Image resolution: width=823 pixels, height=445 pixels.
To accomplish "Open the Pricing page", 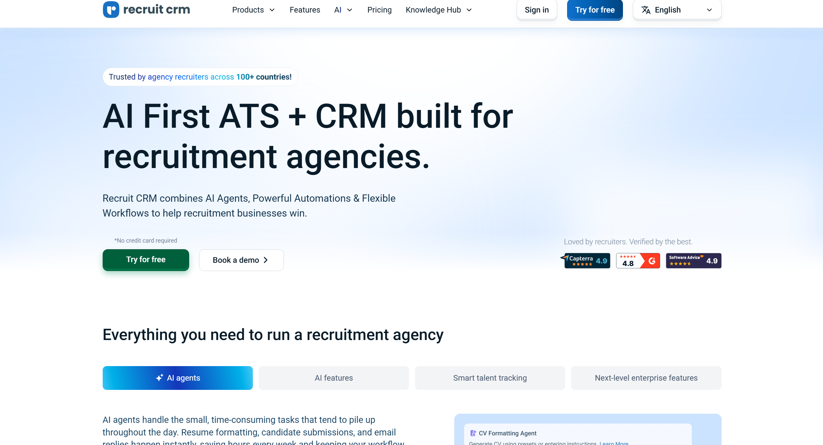I will [379, 10].
